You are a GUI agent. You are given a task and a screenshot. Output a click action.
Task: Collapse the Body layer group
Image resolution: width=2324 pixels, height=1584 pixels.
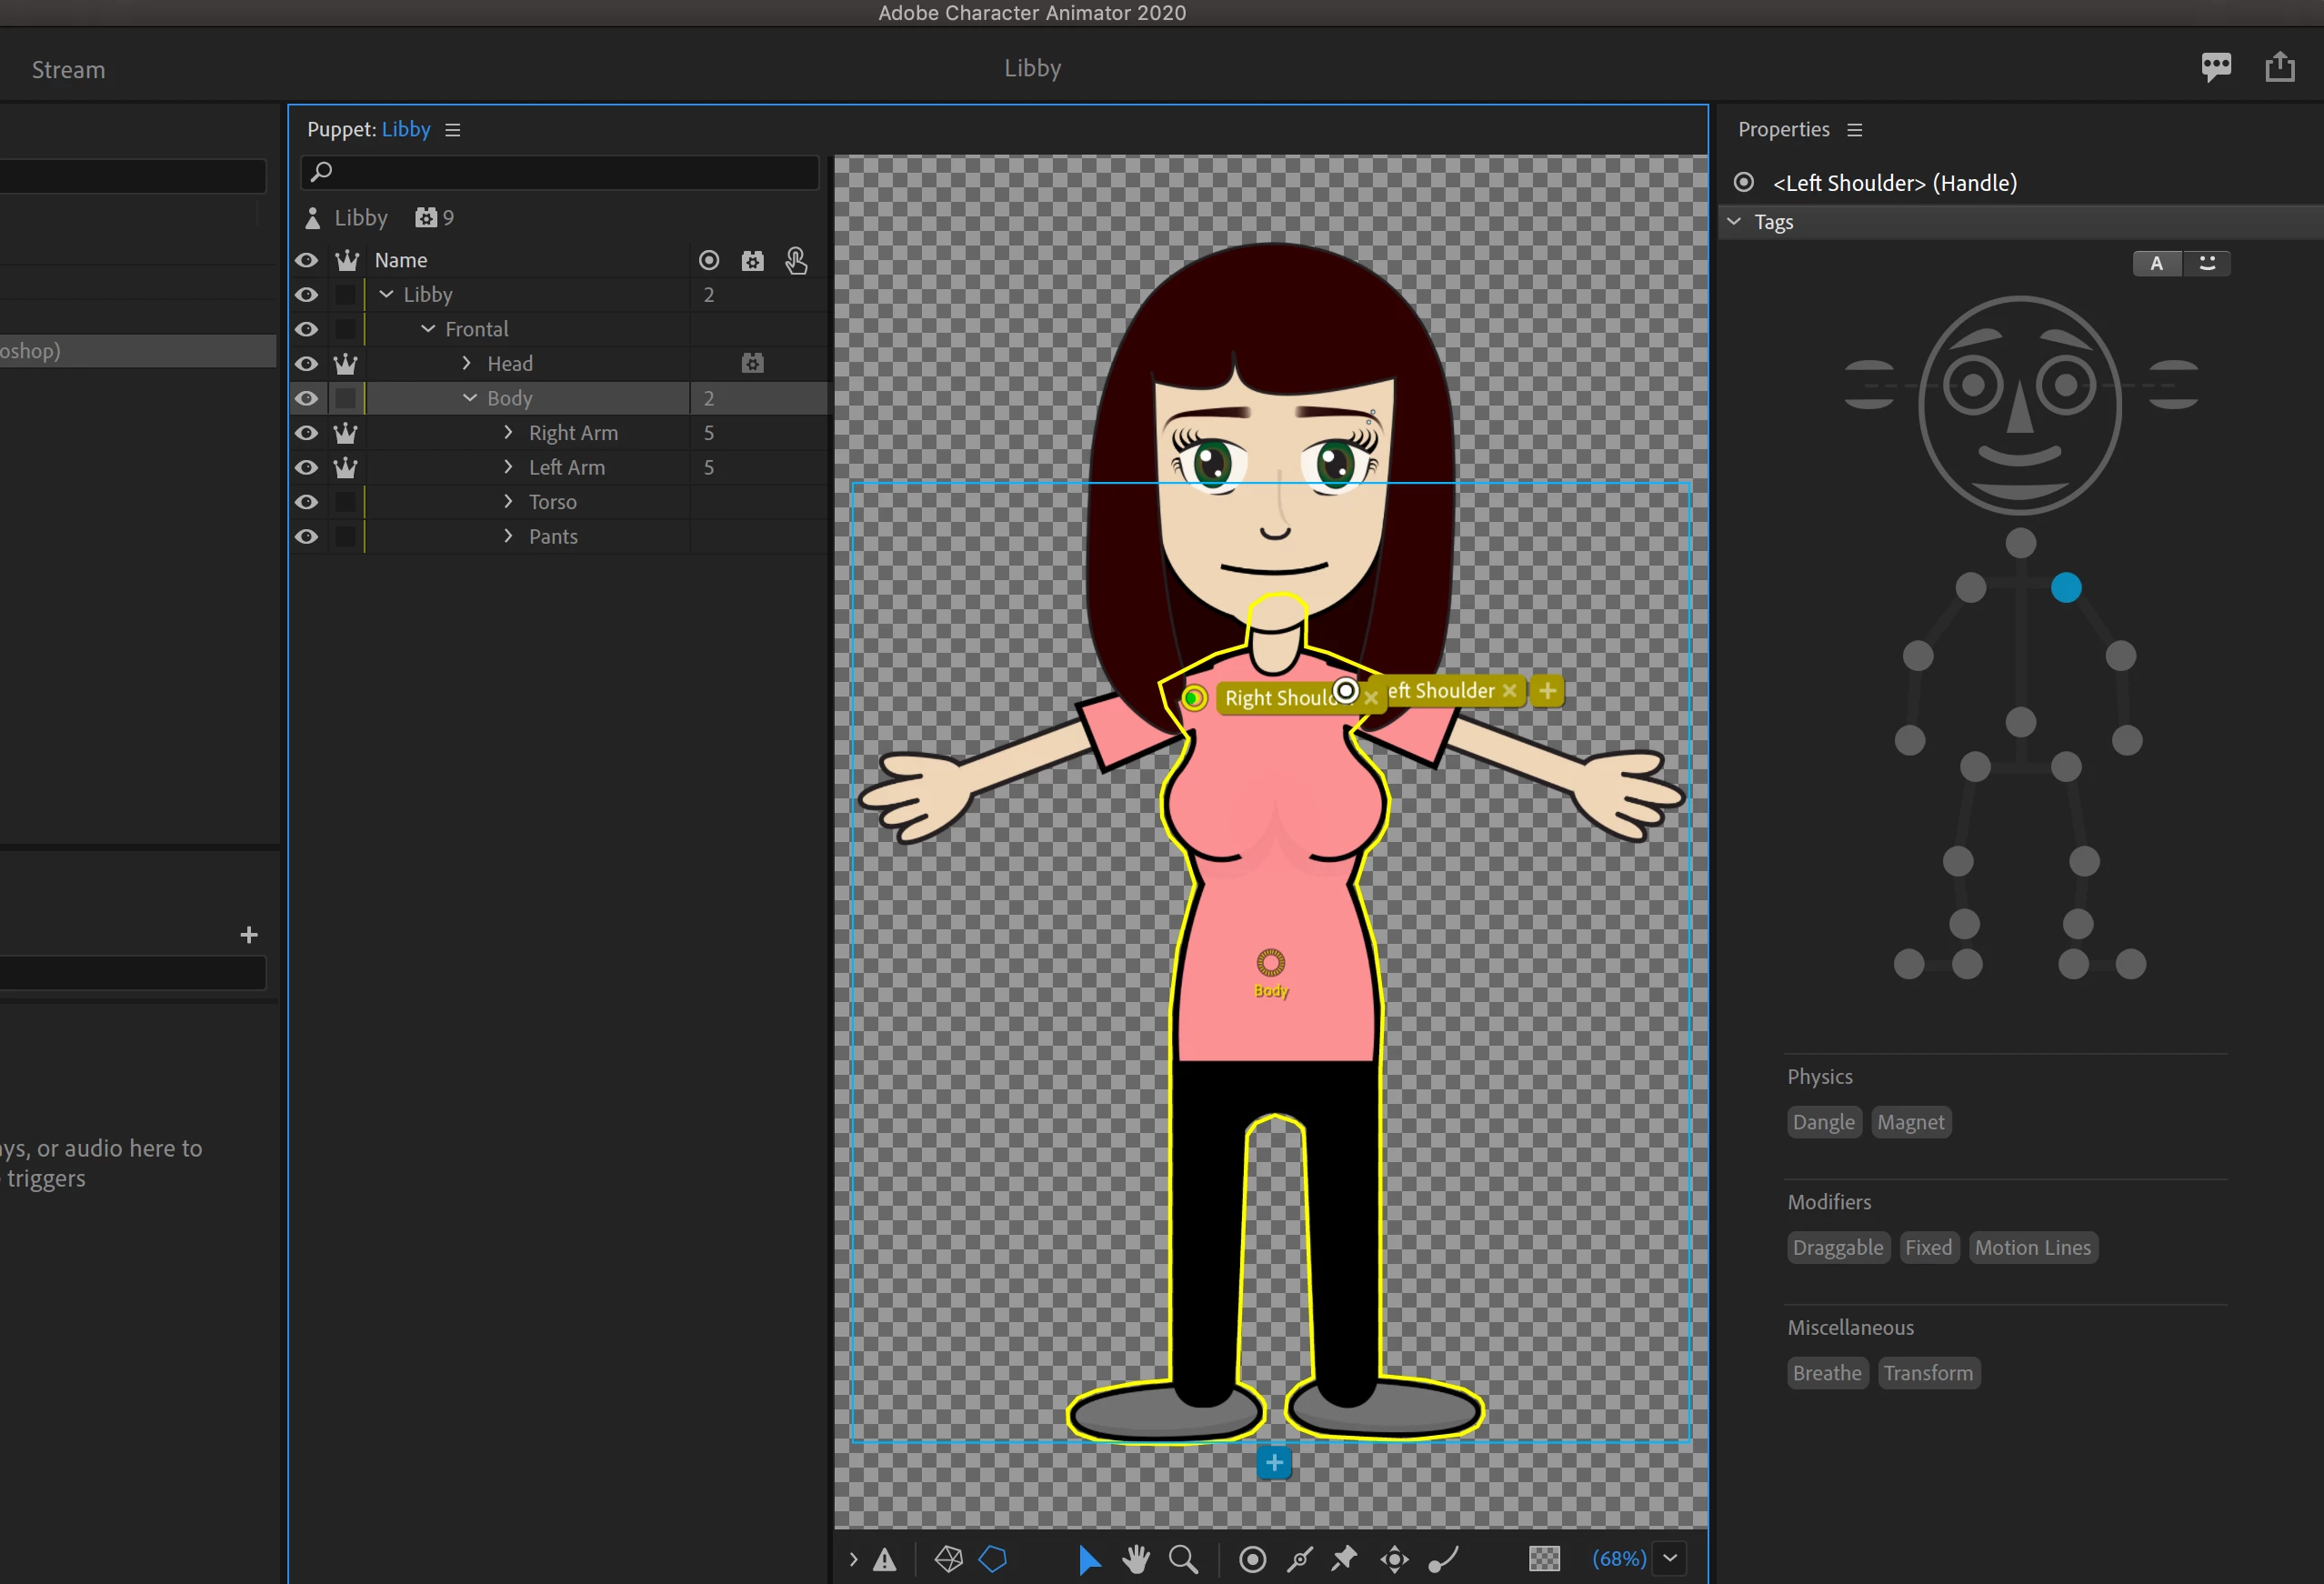coord(469,398)
